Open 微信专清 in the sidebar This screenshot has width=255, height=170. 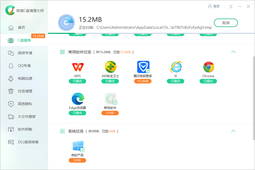point(24,53)
